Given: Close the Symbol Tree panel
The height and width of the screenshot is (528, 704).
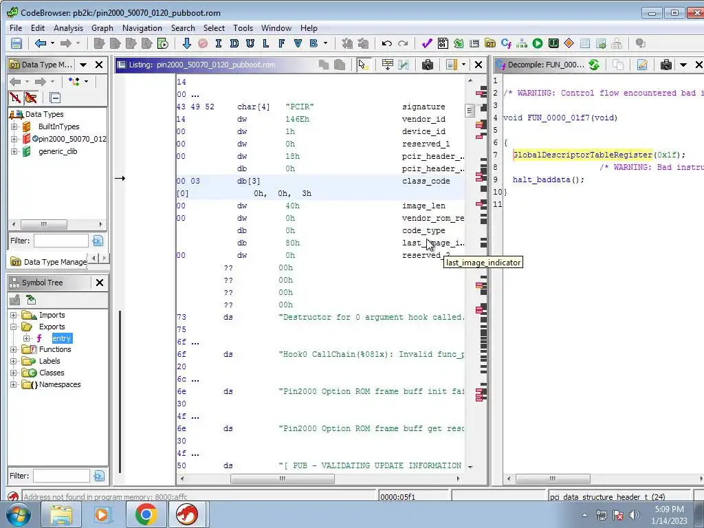Looking at the screenshot, I should 99,283.
